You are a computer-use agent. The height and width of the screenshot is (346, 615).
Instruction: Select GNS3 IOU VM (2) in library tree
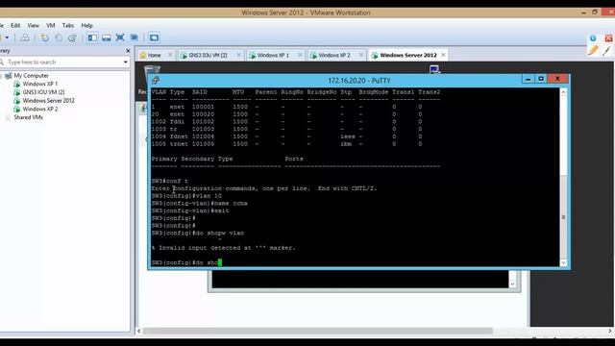[x=43, y=92]
